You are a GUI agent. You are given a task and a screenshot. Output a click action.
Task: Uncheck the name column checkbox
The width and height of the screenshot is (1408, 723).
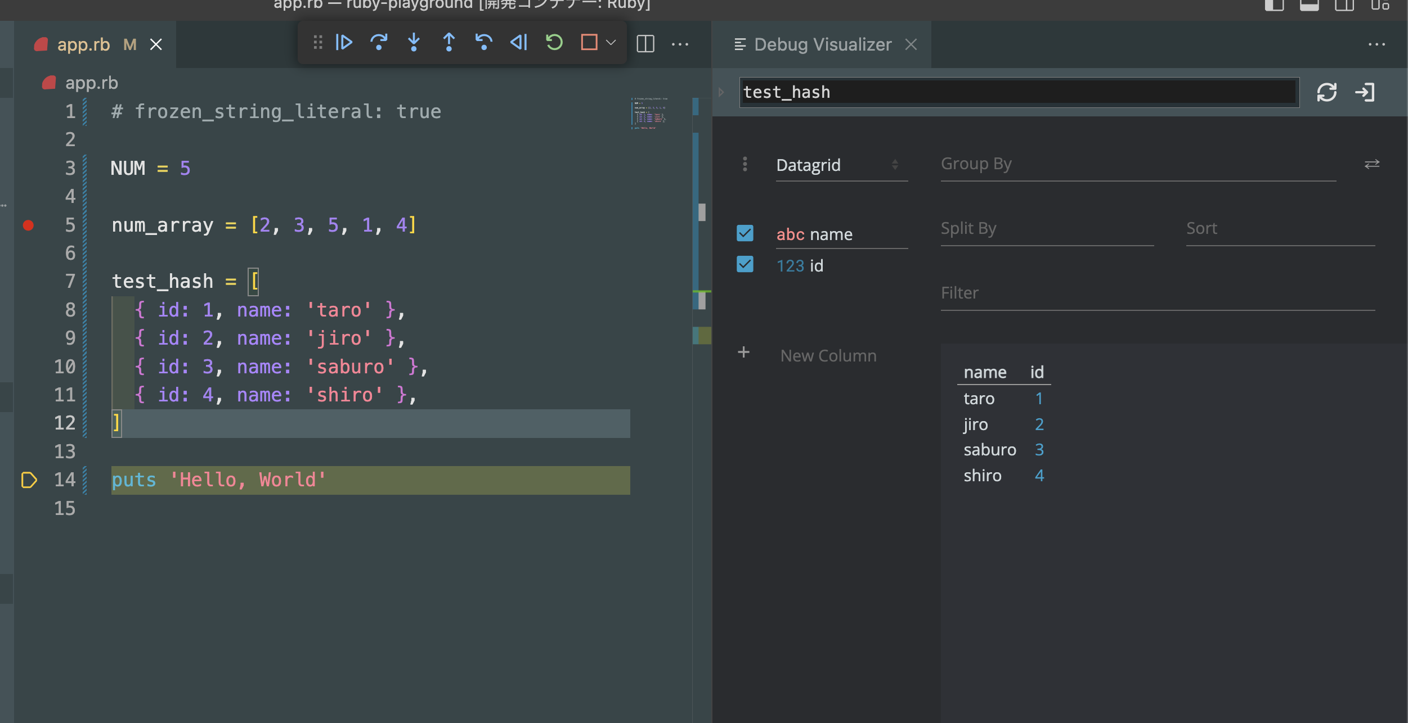[x=745, y=233]
